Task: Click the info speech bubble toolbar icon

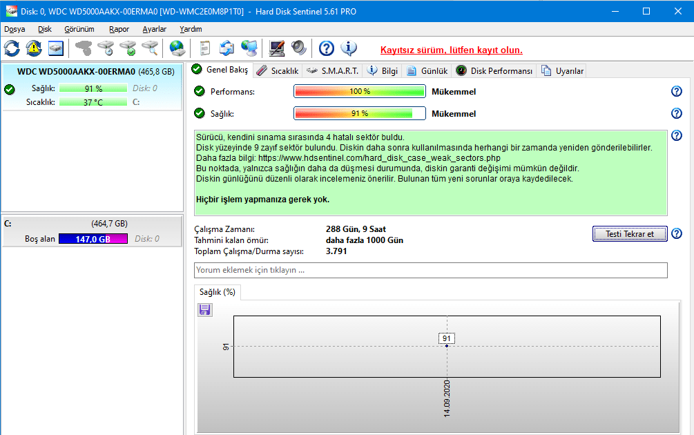Action: click(x=349, y=48)
